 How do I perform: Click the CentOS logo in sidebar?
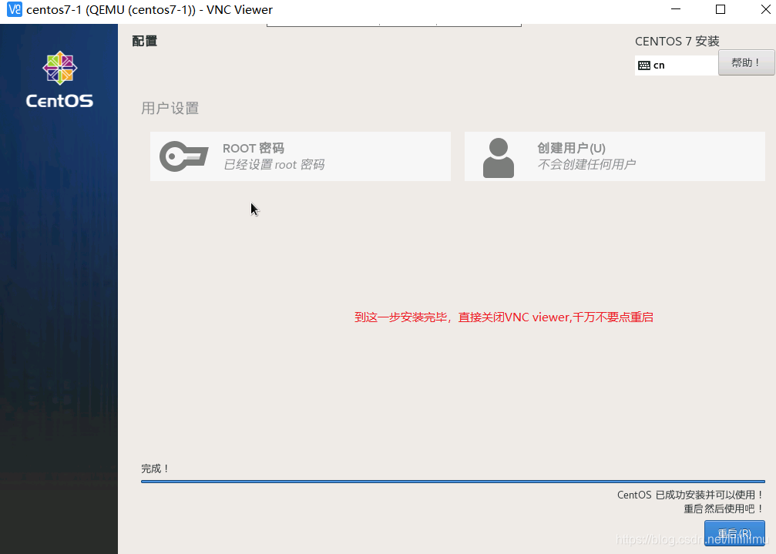pos(59,79)
